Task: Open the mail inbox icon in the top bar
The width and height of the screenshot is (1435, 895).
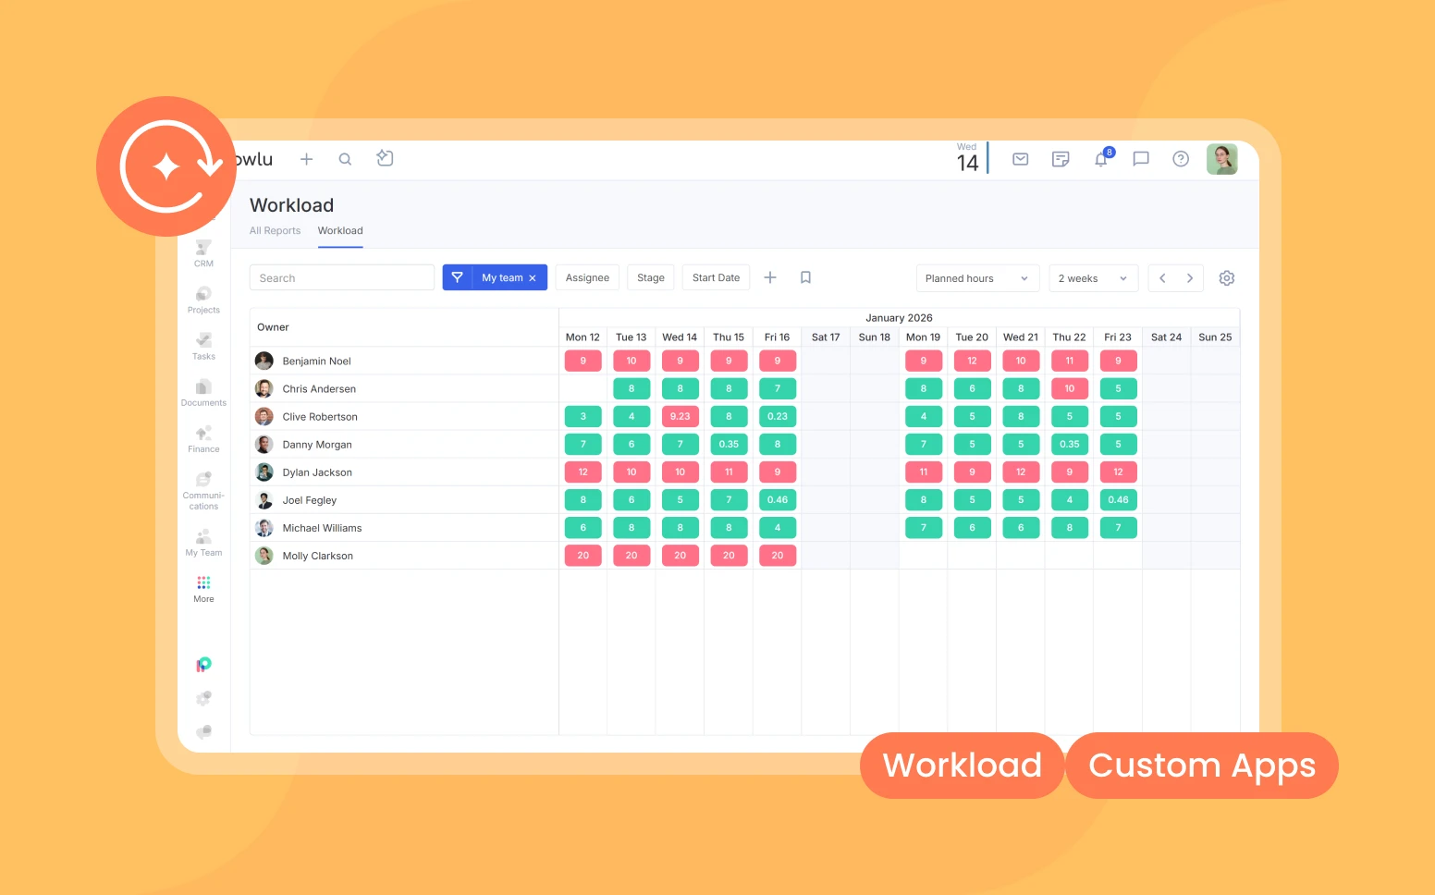Action: click(x=1020, y=158)
